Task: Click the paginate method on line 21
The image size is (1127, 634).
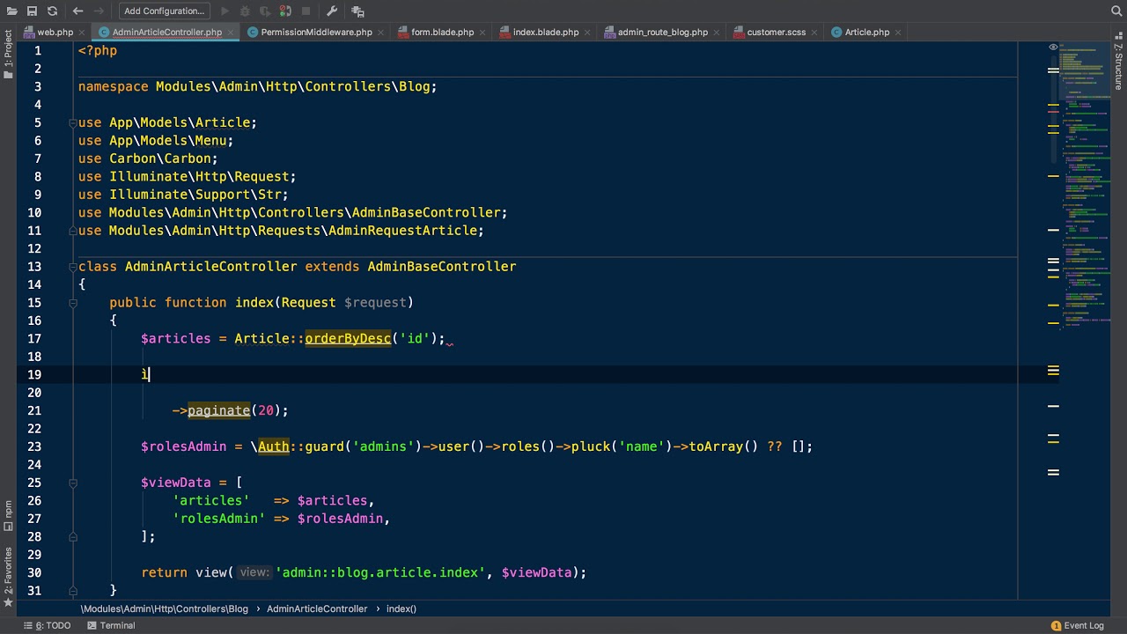Action: click(x=218, y=410)
